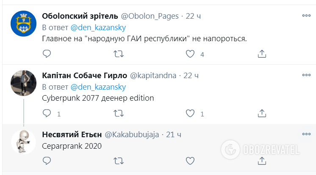Open more options for Несвятий Етьєн's tweet

(x=306, y=134)
